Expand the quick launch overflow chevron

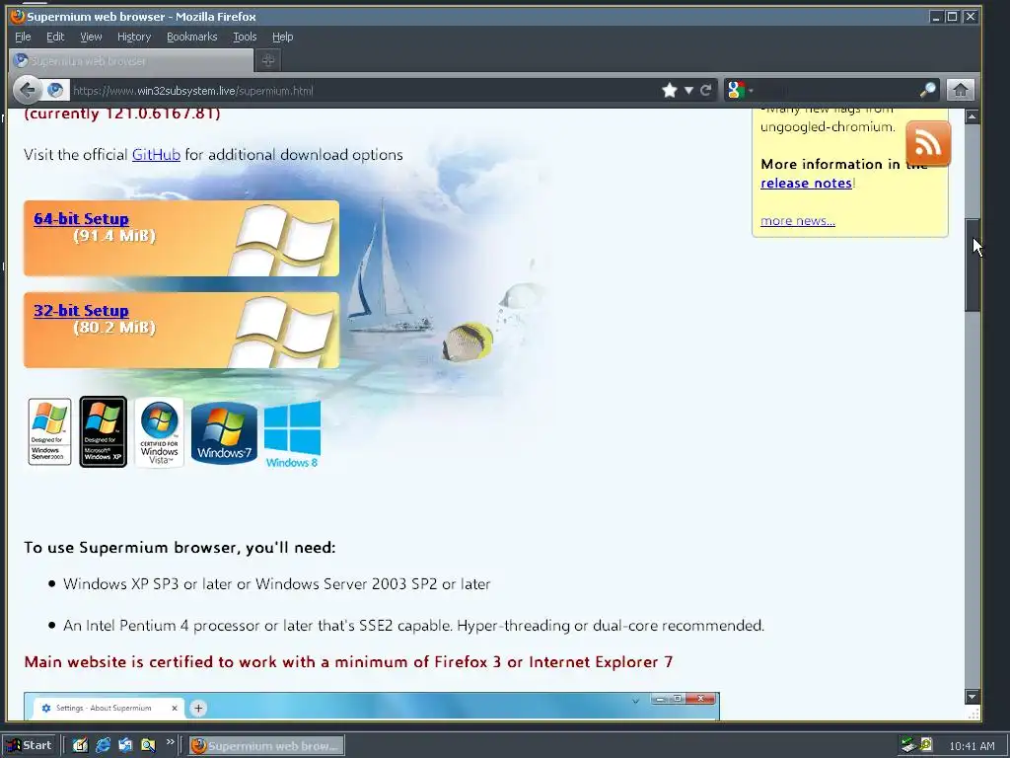pyautogui.click(x=170, y=742)
